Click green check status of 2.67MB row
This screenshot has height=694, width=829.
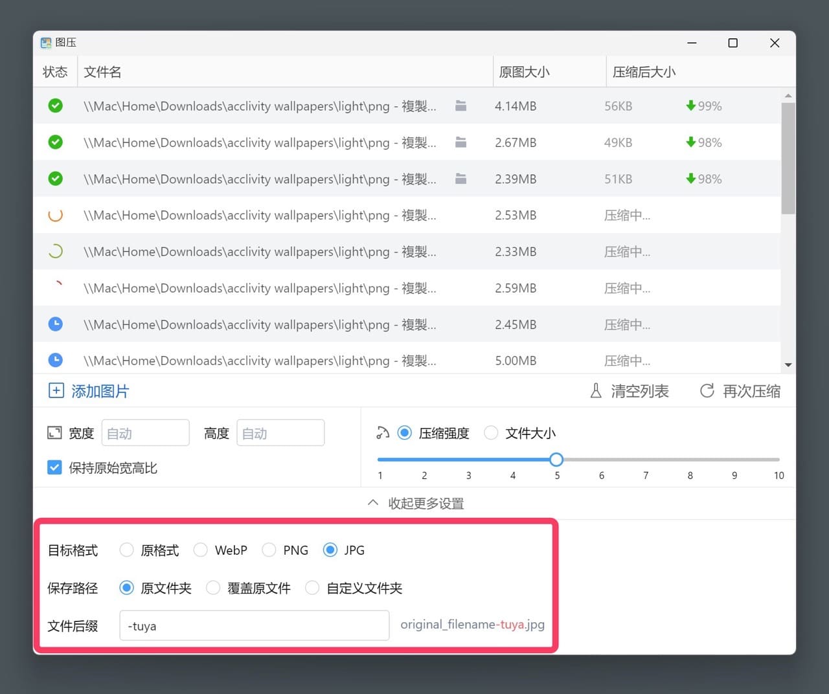[x=56, y=142]
